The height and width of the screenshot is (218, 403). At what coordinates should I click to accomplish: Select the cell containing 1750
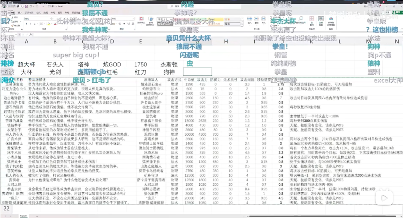[140, 64]
